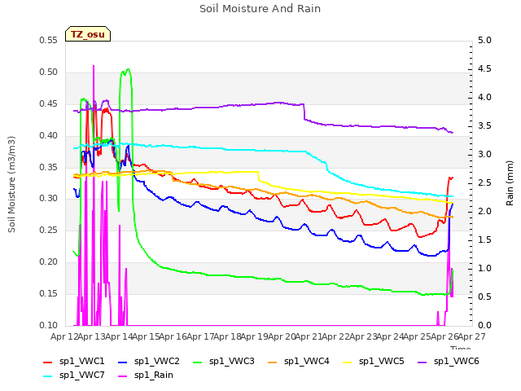
Task: Click the 0.15 left axis value
Action: tap(49, 293)
